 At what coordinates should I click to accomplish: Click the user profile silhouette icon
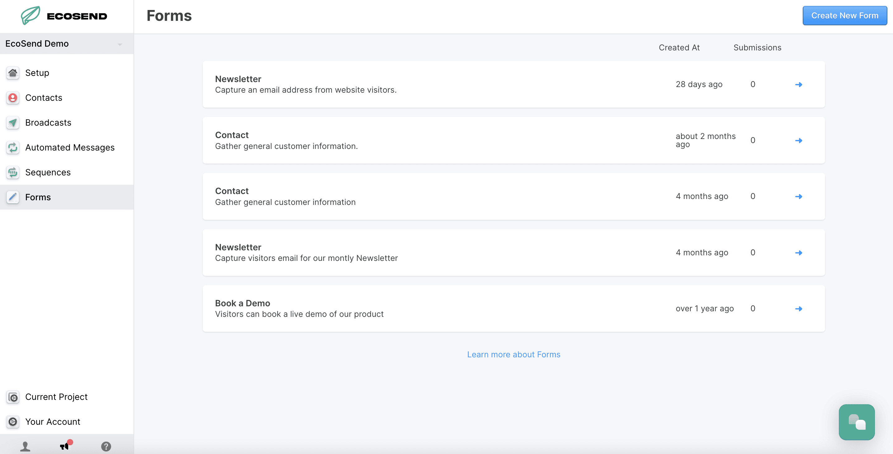pos(25,446)
